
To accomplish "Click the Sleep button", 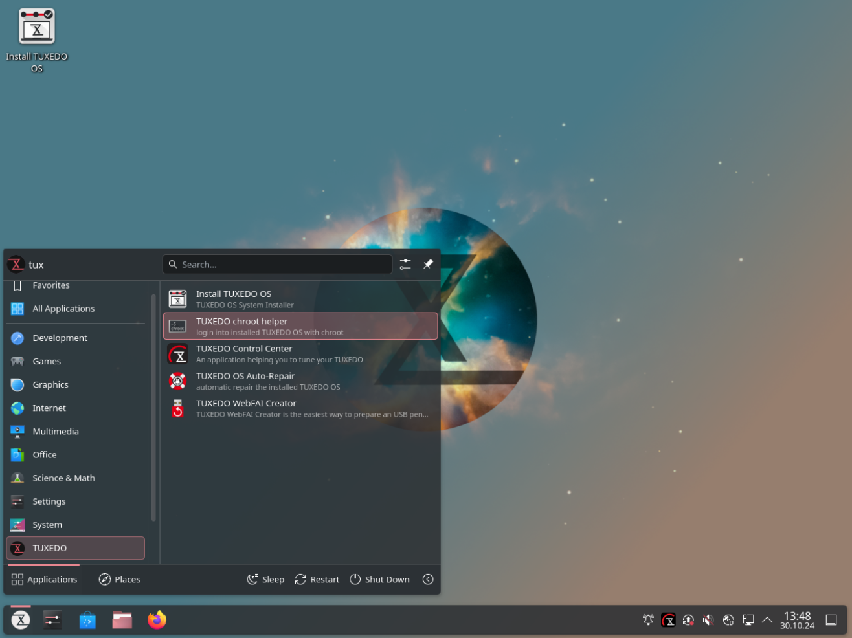I will tap(265, 579).
